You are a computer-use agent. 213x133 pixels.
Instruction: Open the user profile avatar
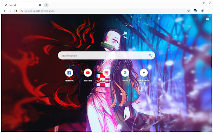click(203, 11)
